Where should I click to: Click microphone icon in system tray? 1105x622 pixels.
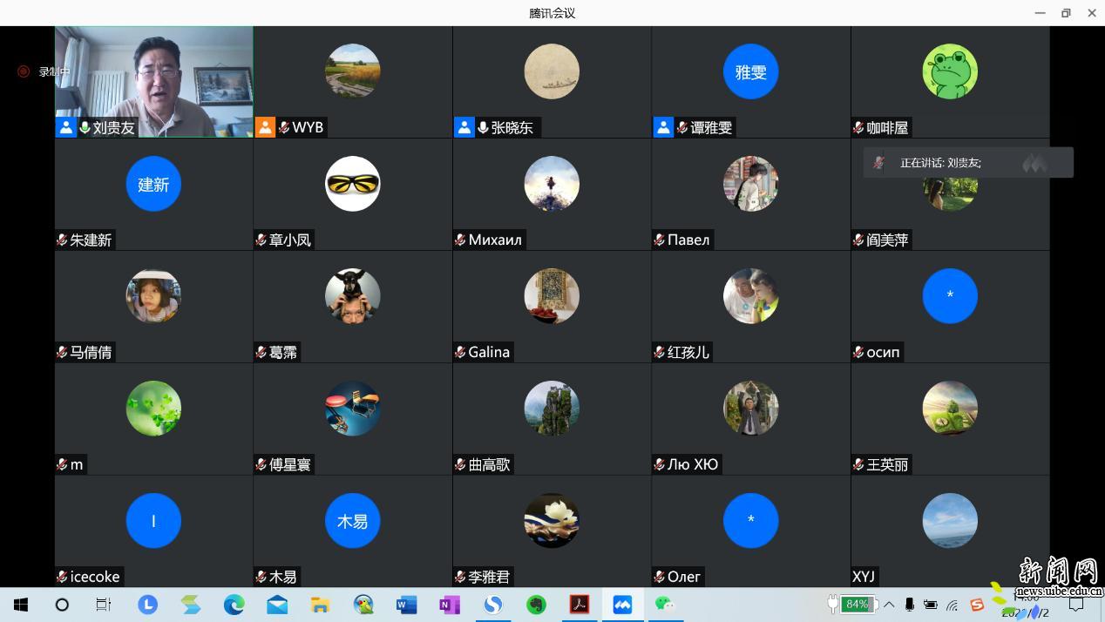point(910,605)
